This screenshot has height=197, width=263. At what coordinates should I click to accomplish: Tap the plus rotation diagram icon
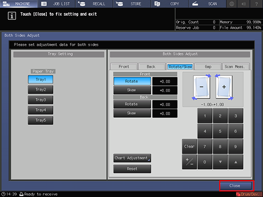click(x=224, y=87)
